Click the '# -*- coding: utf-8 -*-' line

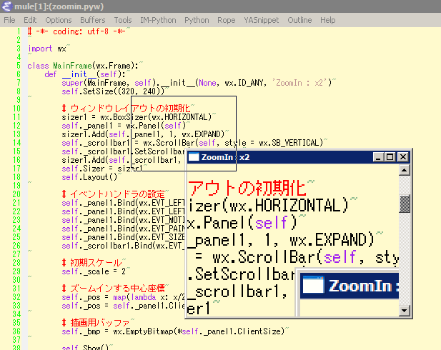(76, 31)
